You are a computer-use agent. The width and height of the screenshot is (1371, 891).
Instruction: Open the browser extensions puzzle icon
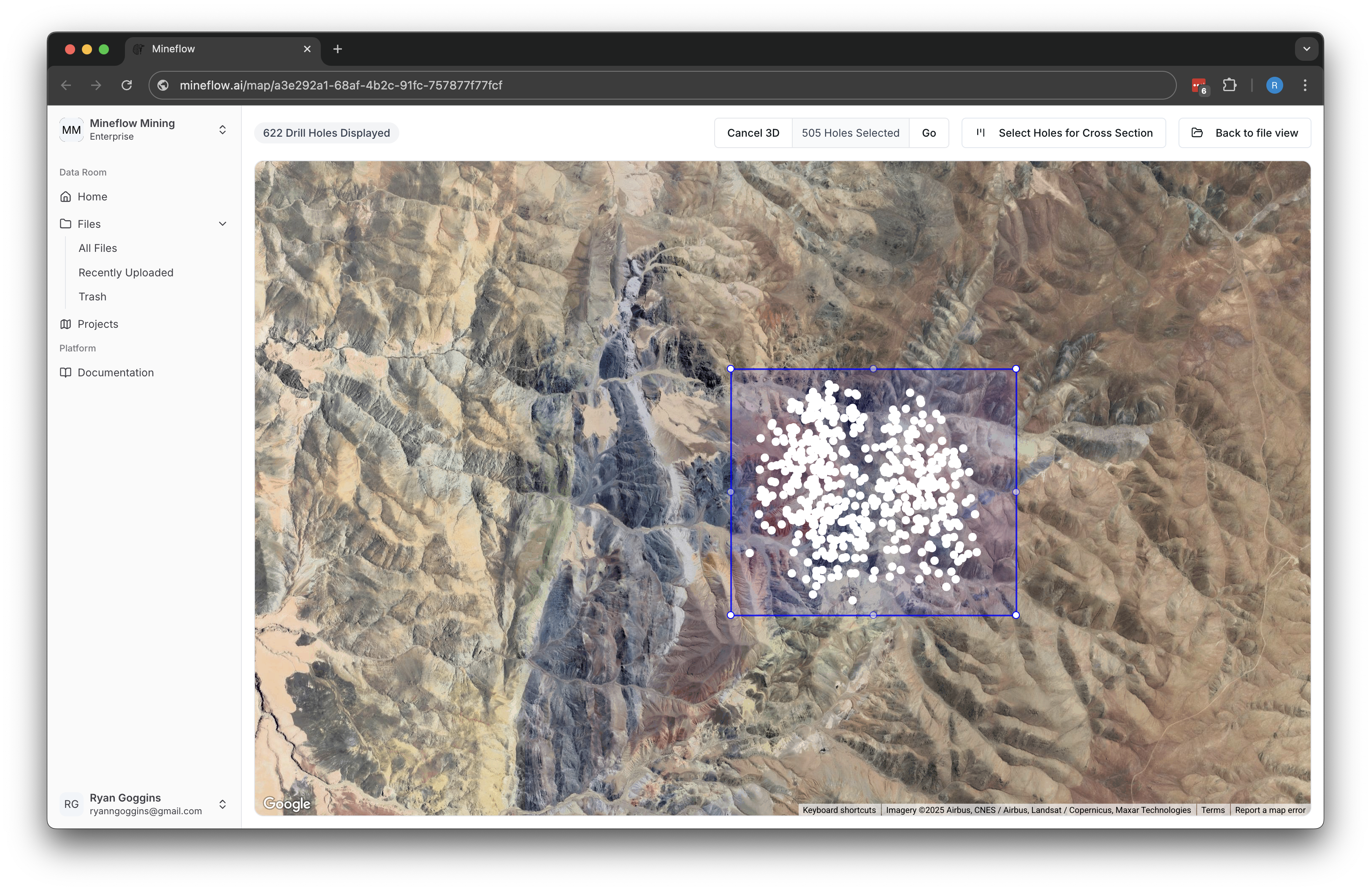1230,85
